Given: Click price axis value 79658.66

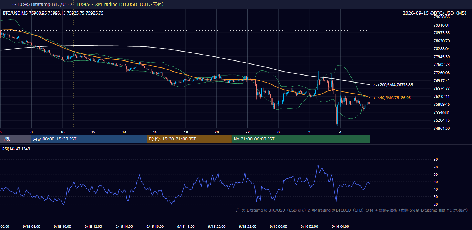Looking at the screenshot, I should pyautogui.click(x=441, y=17).
